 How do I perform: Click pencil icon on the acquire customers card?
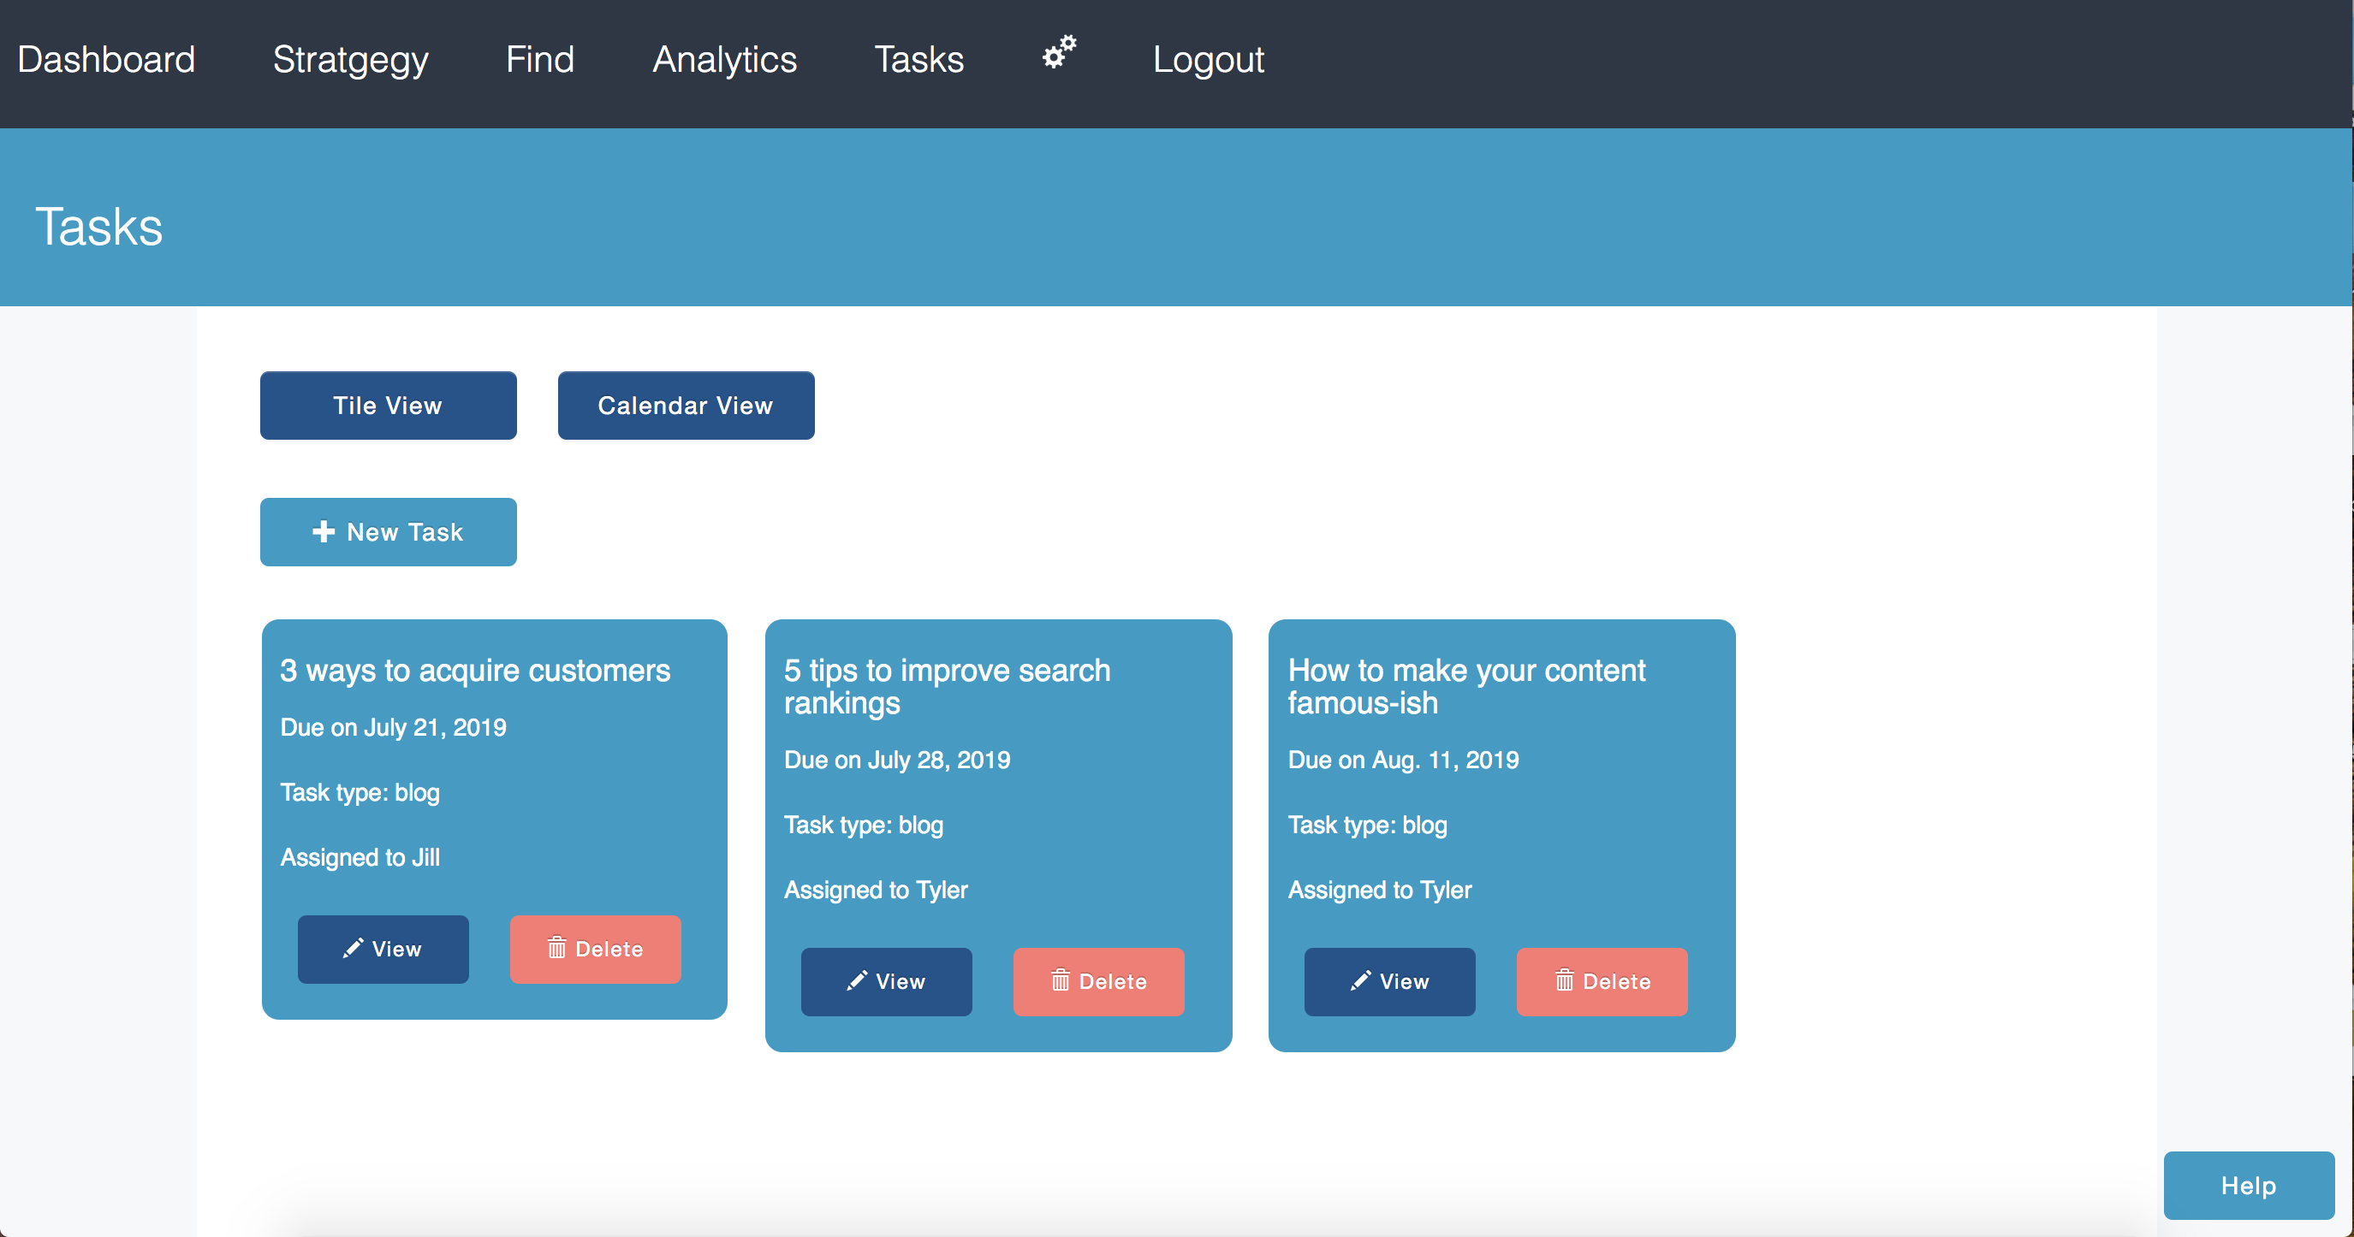click(353, 949)
